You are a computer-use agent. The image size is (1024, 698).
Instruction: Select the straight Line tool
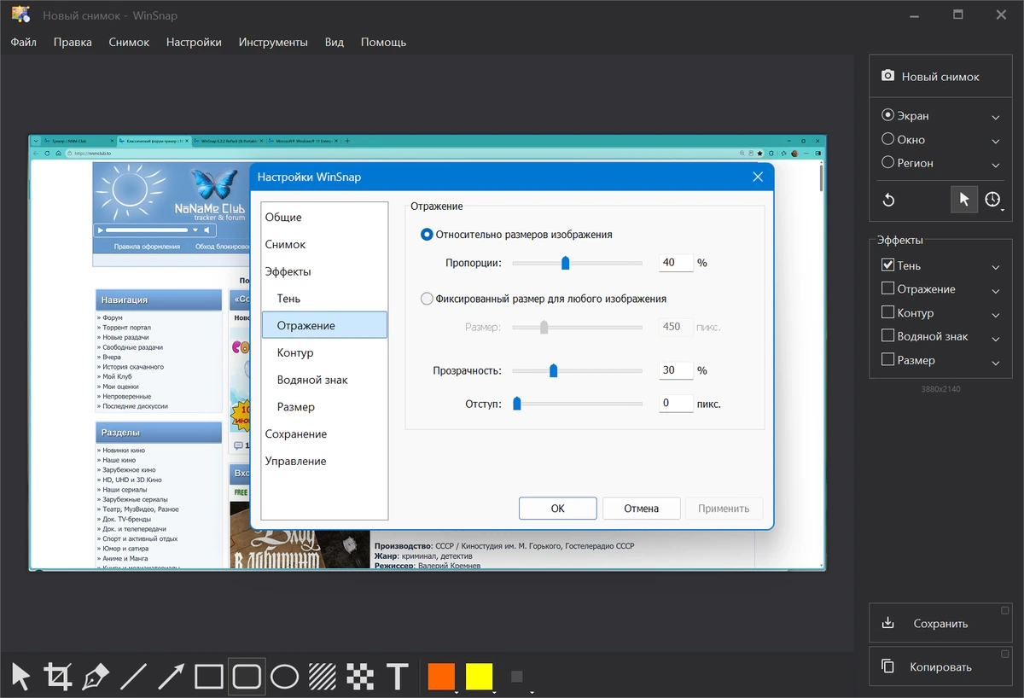click(133, 677)
